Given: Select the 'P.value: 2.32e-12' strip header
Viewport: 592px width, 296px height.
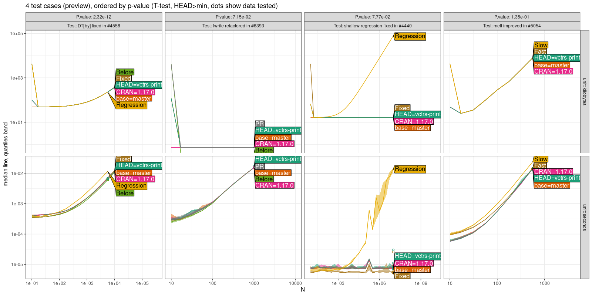Looking at the screenshot, I should point(94,17).
